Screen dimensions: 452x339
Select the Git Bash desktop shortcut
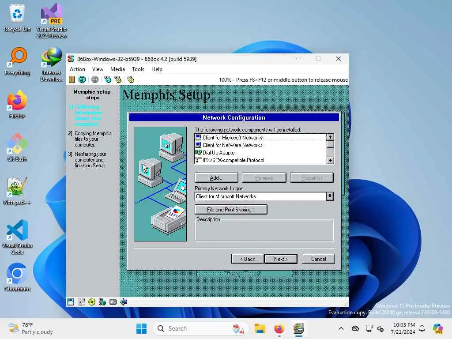point(17,147)
